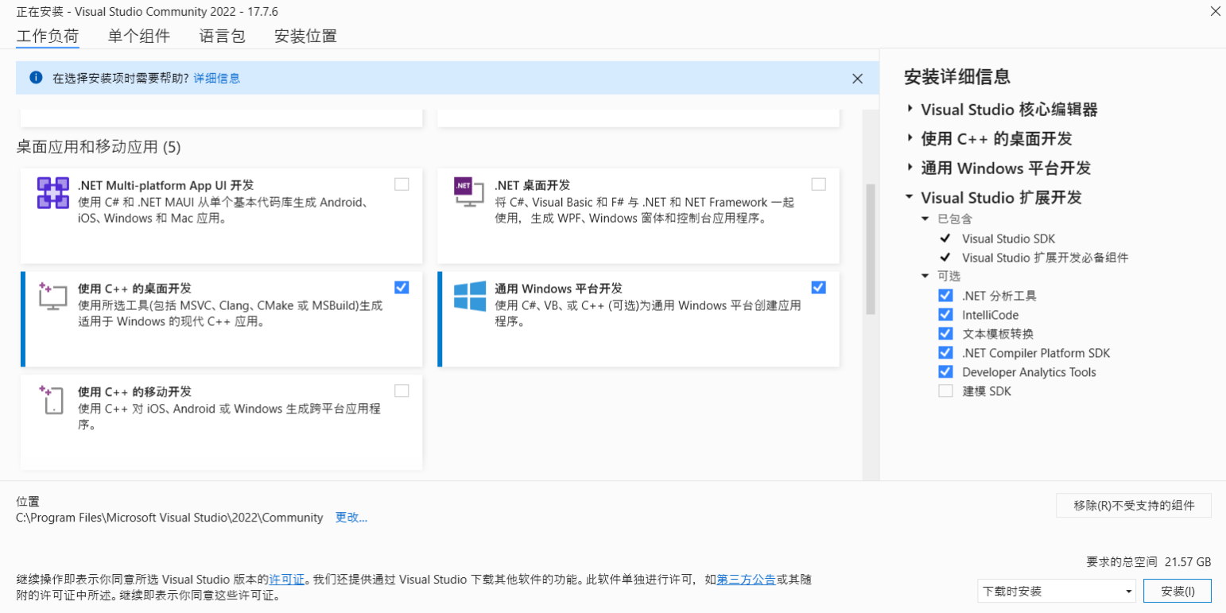Switch to 单个组件 tab
The height and width of the screenshot is (613, 1226).
point(139,36)
